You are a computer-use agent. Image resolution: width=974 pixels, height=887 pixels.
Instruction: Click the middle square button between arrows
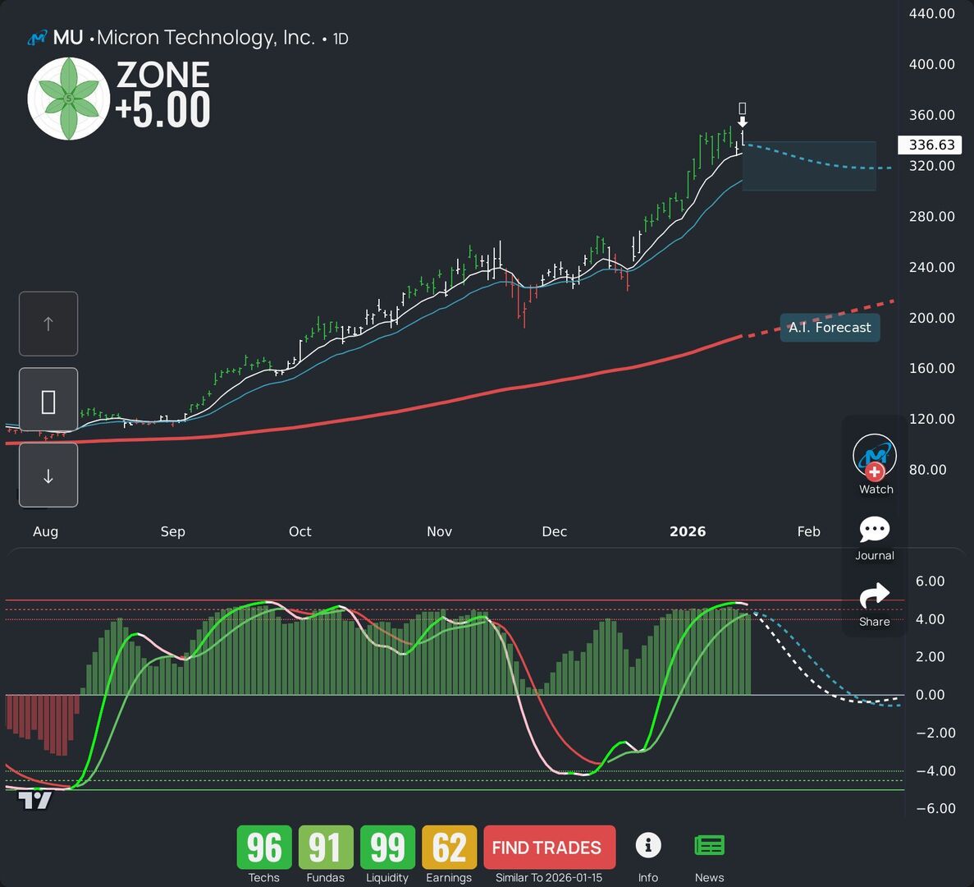[48, 400]
